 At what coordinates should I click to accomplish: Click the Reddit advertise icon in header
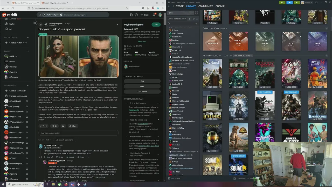(x=131, y=15)
